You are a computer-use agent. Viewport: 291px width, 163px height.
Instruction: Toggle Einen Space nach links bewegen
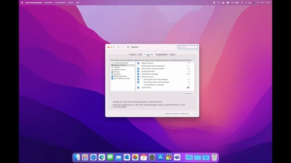pyautogui.click(x=138, y=80)
